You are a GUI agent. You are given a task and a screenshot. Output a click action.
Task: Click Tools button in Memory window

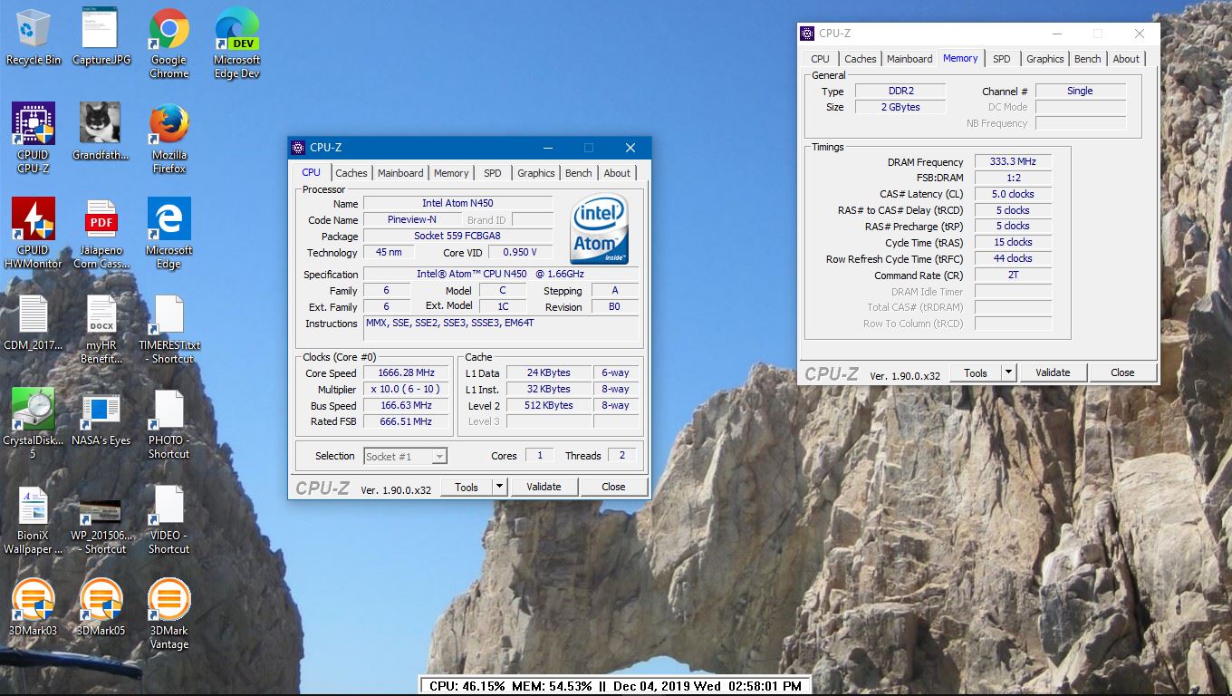click(976, 372)
